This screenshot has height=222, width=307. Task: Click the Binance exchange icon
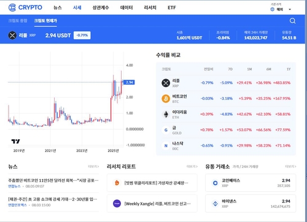tap(215, 204)
